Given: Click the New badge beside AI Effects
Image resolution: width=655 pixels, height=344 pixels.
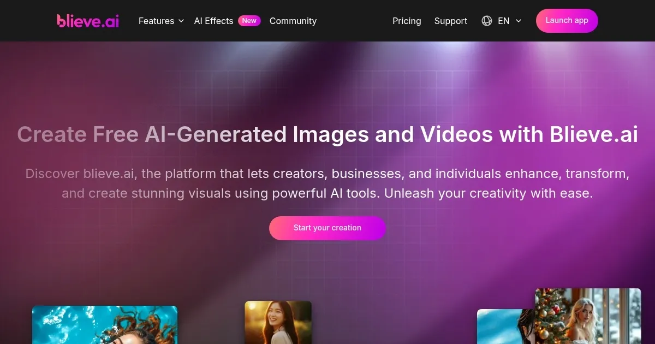Looking at the screenshot, I should click(x=249, y=21).
